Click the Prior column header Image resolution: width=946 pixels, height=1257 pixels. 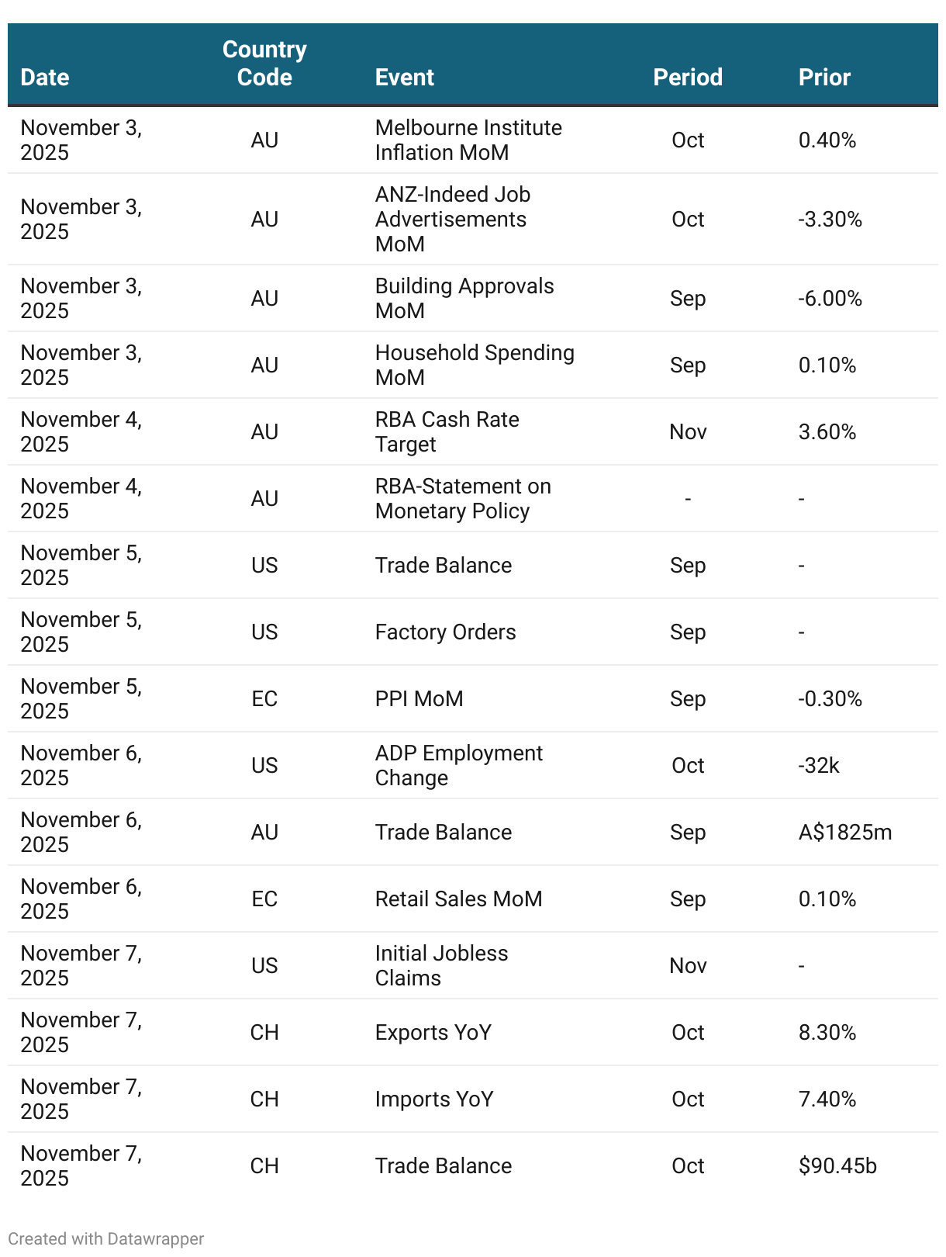[824, 77]
